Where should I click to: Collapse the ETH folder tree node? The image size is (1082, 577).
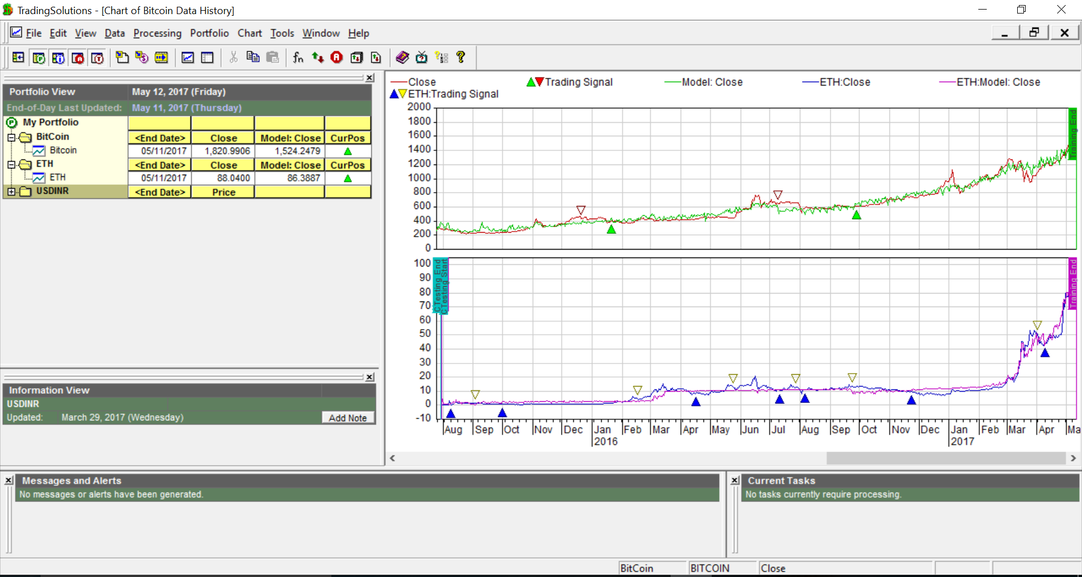[11, 164]
